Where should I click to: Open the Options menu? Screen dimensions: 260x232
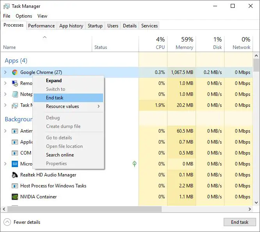(24, 16)
